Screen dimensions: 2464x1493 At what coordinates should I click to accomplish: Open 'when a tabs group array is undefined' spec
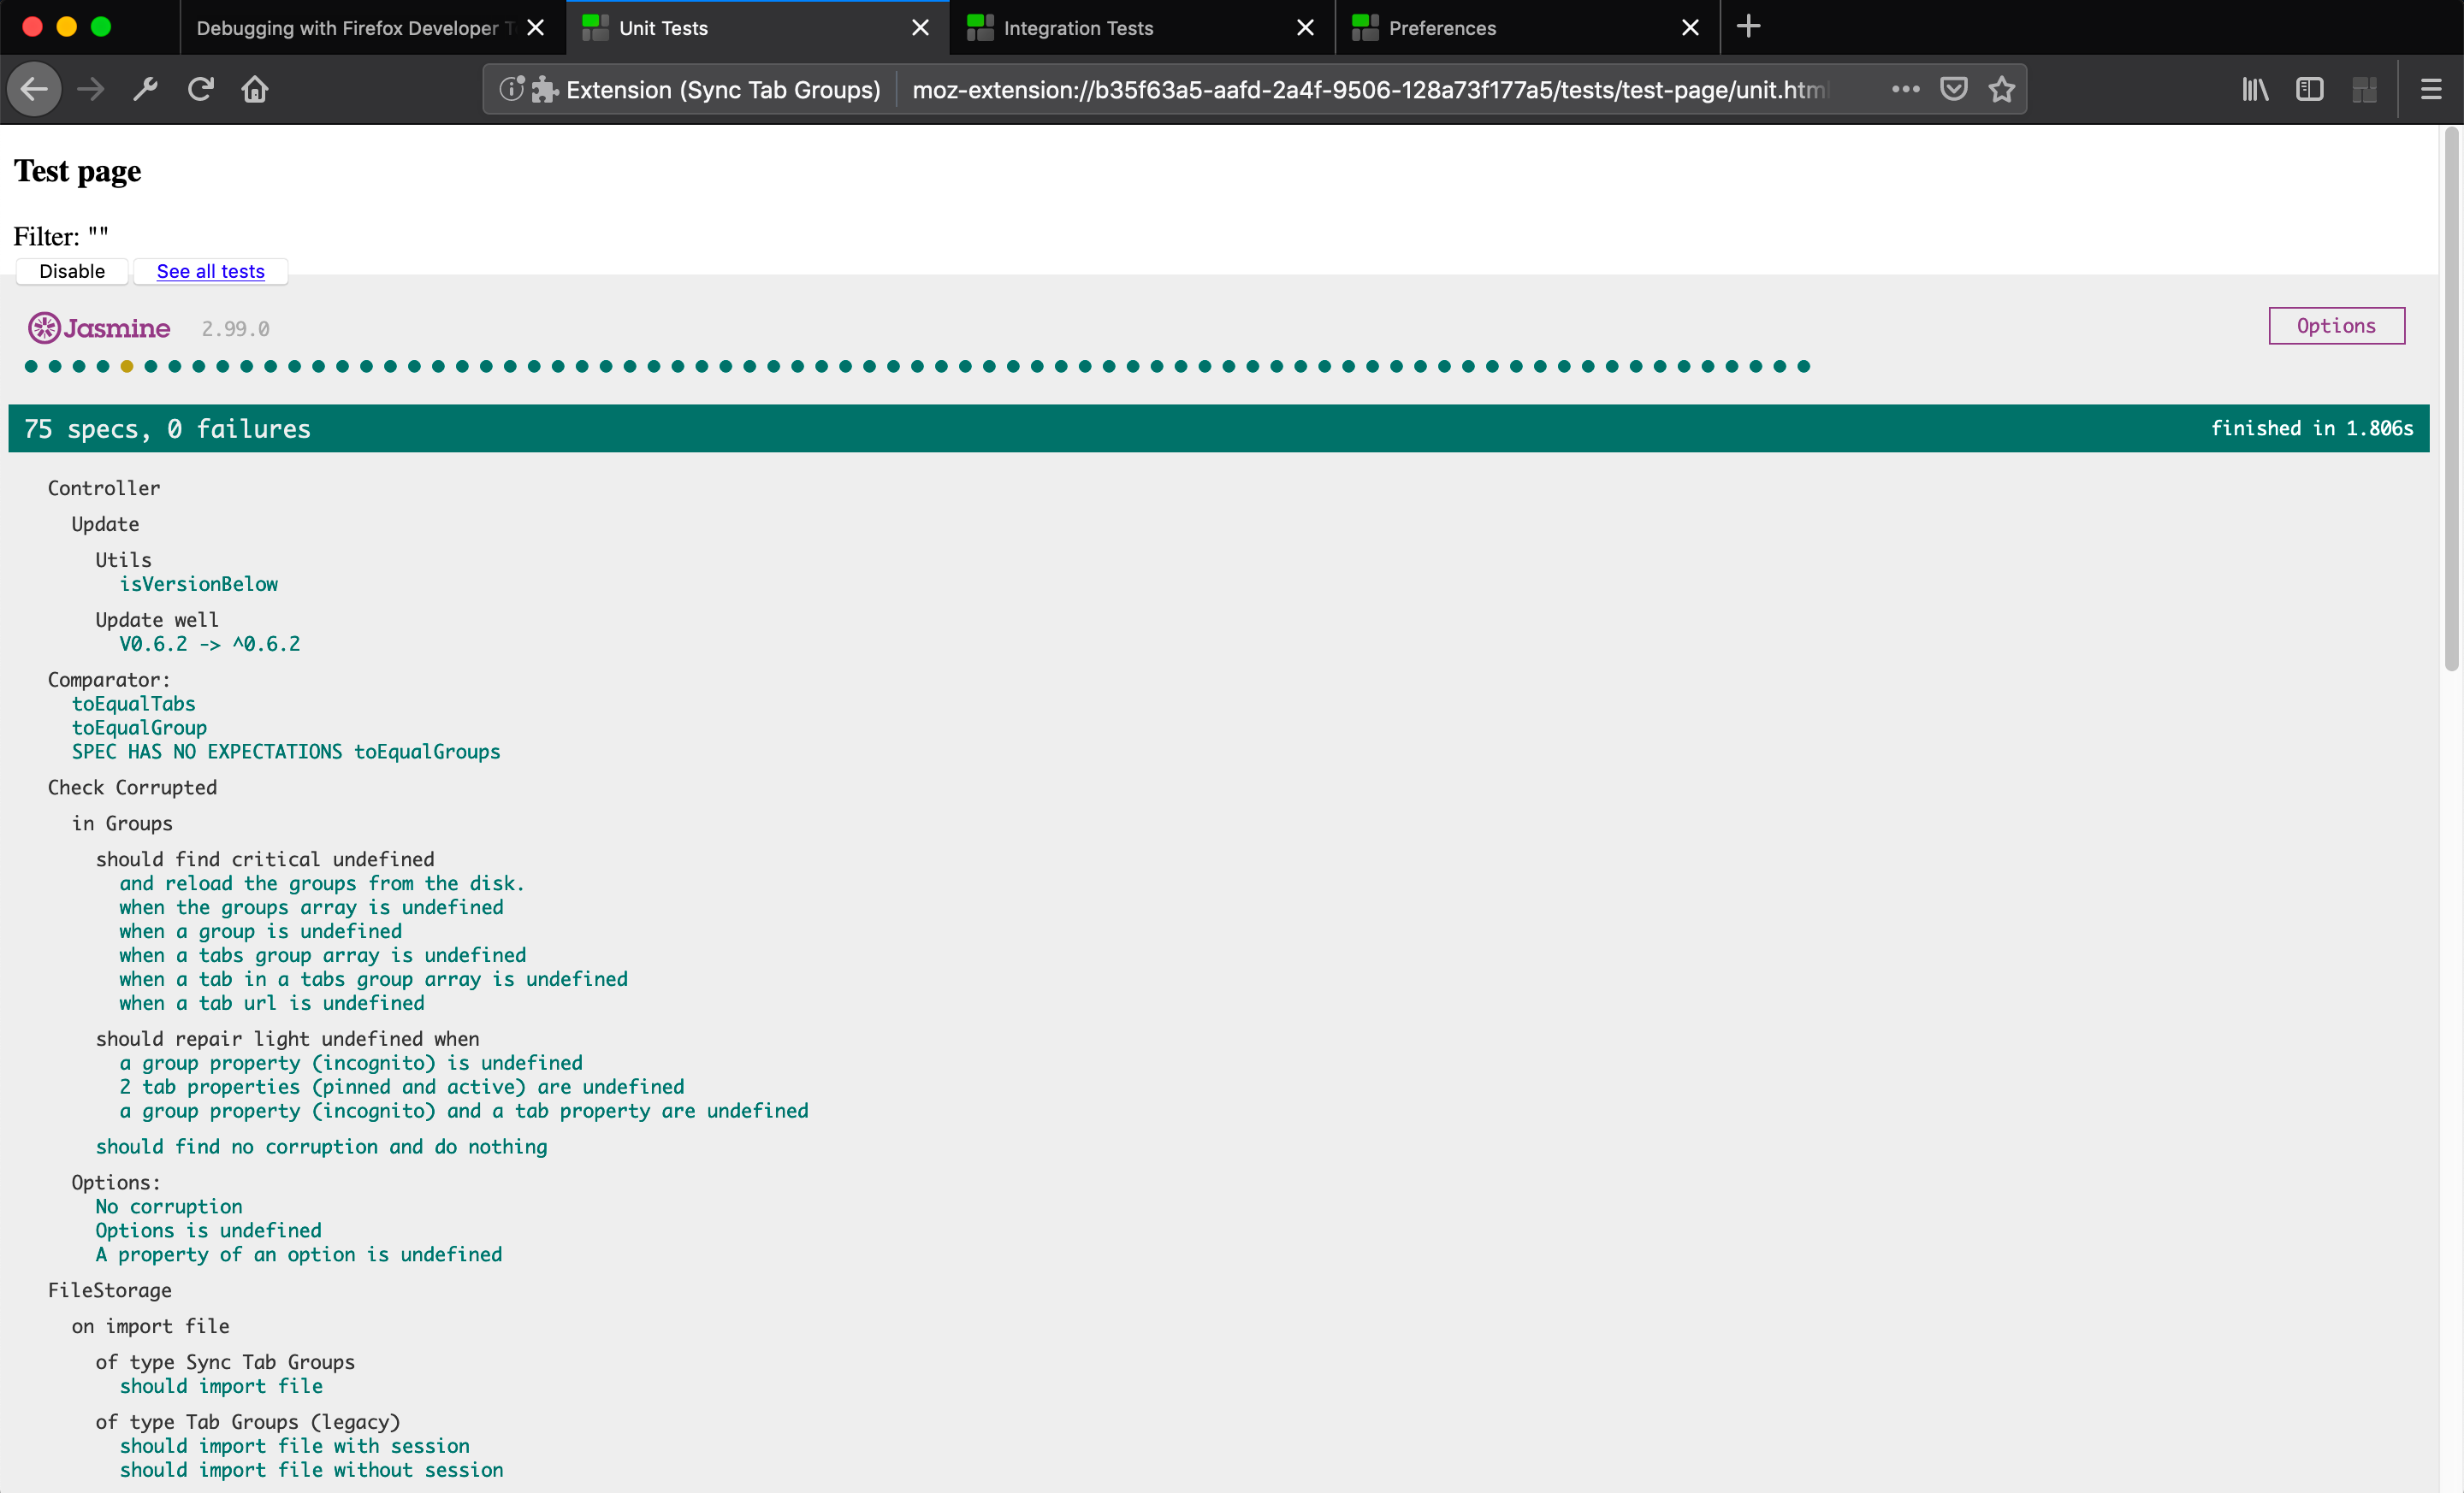pos(322,956)
